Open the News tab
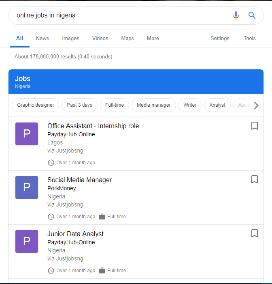The height and width of the screenshot is (284, 272). tap(42, 39)
